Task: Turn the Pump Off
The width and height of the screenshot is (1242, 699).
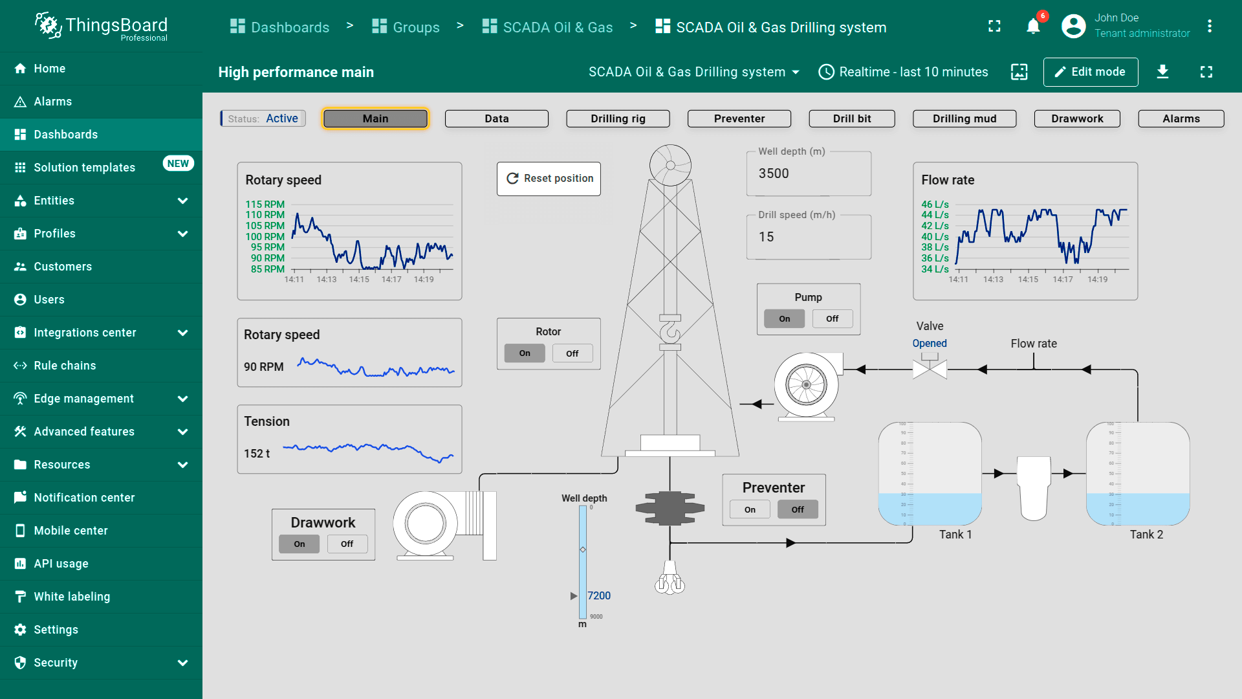Action: pos(832,318)
